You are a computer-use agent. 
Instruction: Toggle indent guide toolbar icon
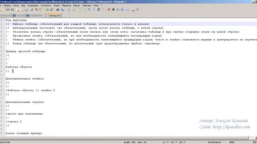[98, 10]
